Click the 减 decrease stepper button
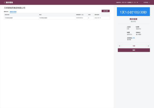Screen dimensions: 154x108 pos(119,46)
